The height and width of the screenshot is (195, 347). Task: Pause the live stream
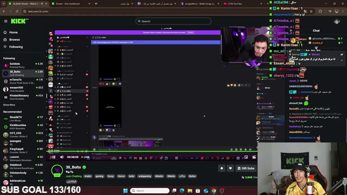click(54, 157)
